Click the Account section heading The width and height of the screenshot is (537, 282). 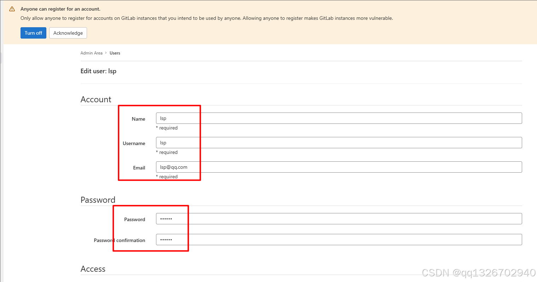tap(96, 99)
